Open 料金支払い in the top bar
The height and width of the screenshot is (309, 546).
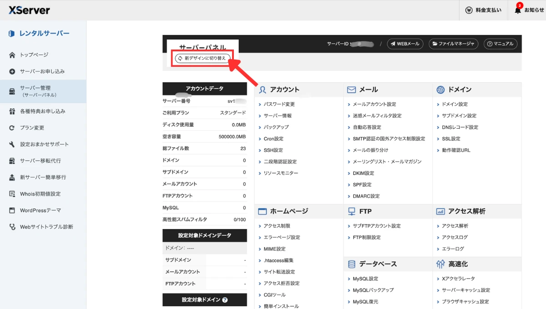[x=483, y=10]
